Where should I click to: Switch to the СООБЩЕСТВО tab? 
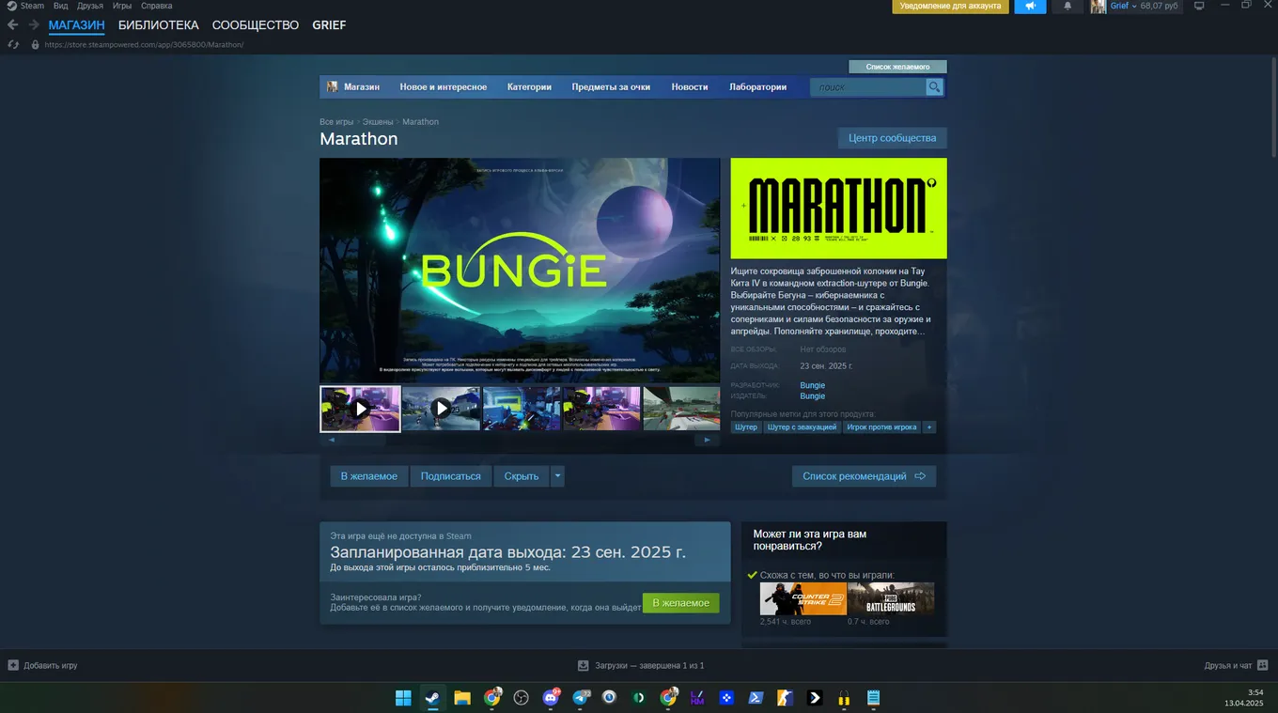(x=256, y=25)
